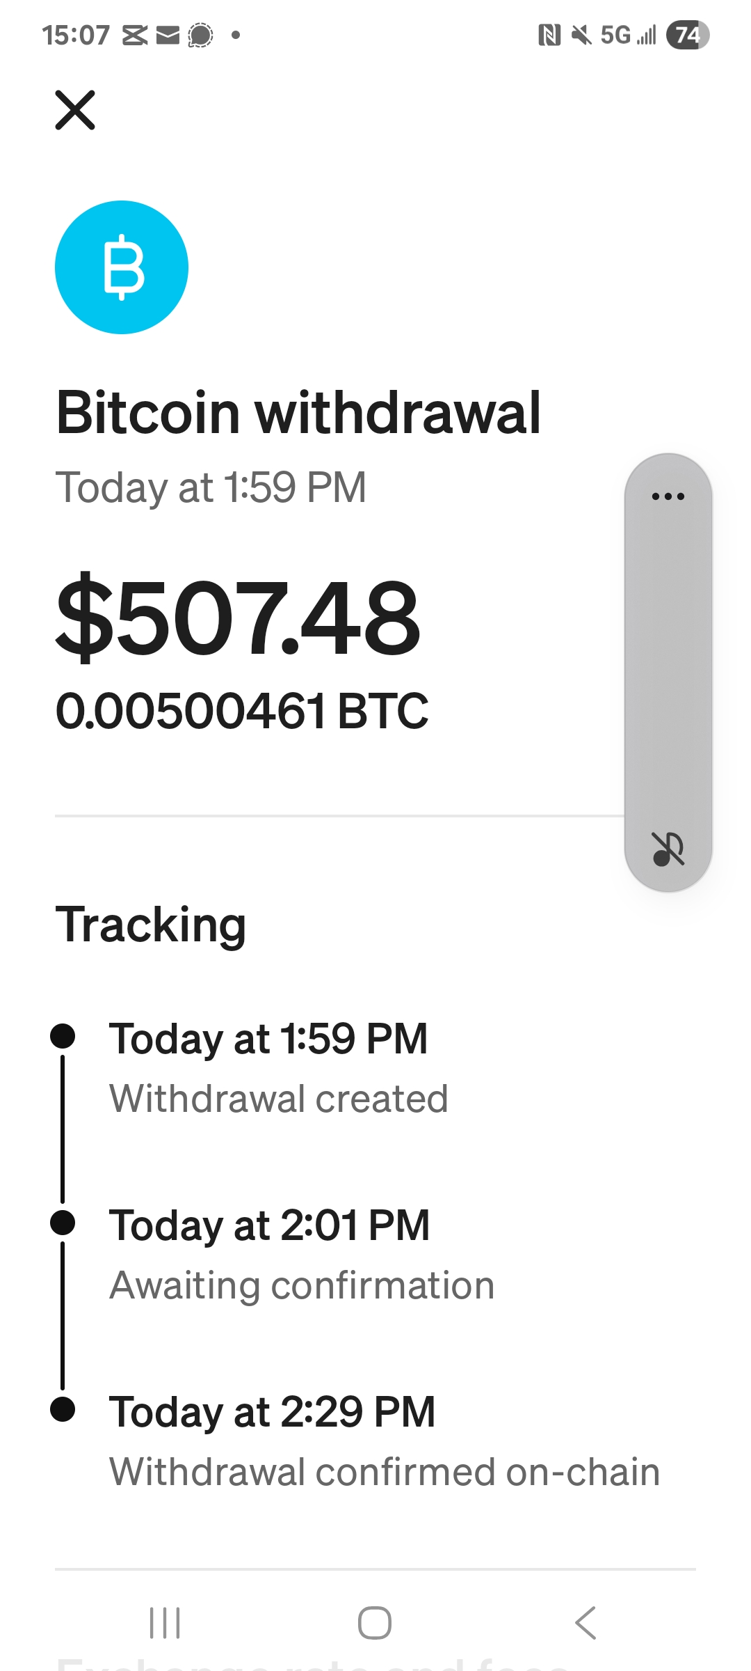Tap the 0.00500461 BTC amount
751x1671 pixels.
(x=242, y=712)
